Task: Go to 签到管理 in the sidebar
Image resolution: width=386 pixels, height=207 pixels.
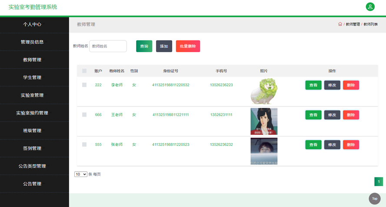Action: tap(32, 148)
